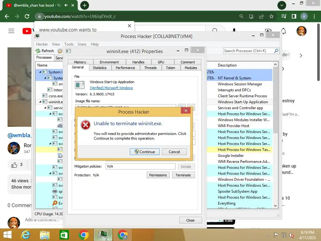This screenshot has height=241, width=321.
Task: Reload the YouTube page in Chrome
Action: [x=27, y=16]
